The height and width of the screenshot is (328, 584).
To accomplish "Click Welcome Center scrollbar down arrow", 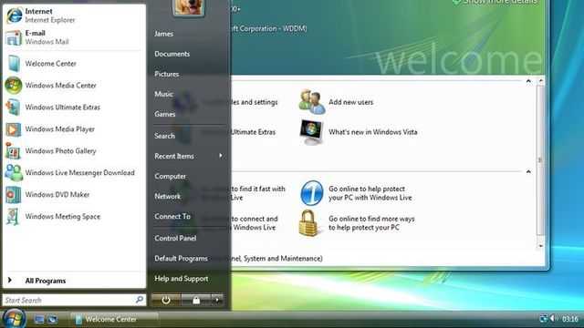I will click(541, 246).
